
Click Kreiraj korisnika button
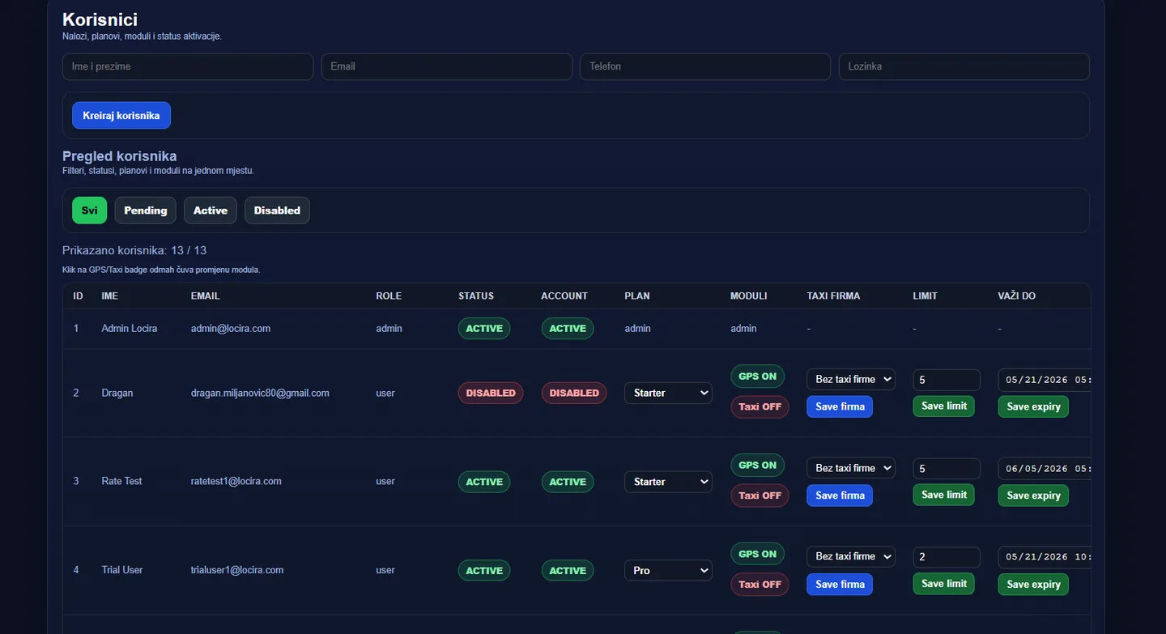[121, 115]
